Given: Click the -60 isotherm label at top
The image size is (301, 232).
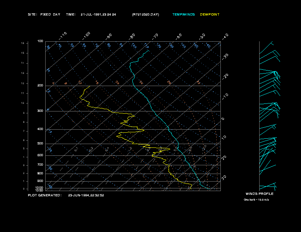Looking at the screenshot, I should click(x=179, y=37).
